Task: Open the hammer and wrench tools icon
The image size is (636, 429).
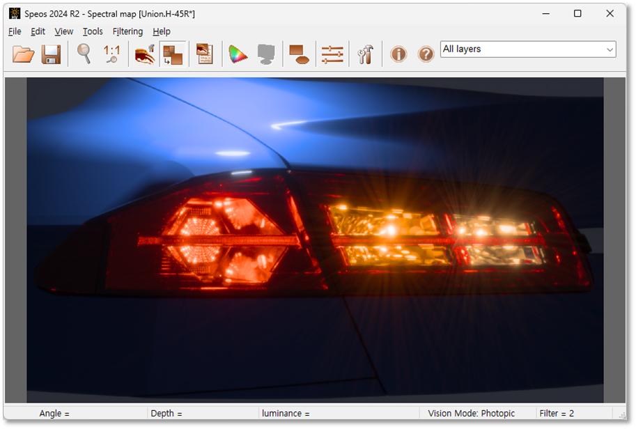Action: (366, 54)
